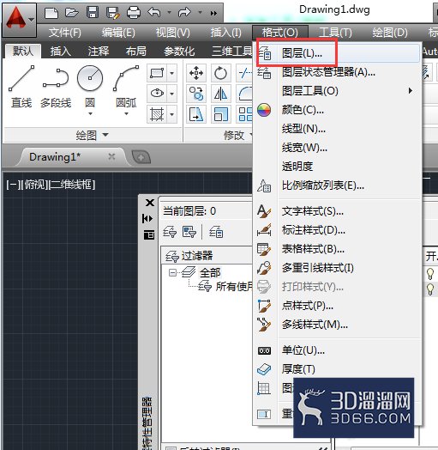438x450 pixels.
Task: Select the Drawing1* document tab
Action: click(72, 157)
